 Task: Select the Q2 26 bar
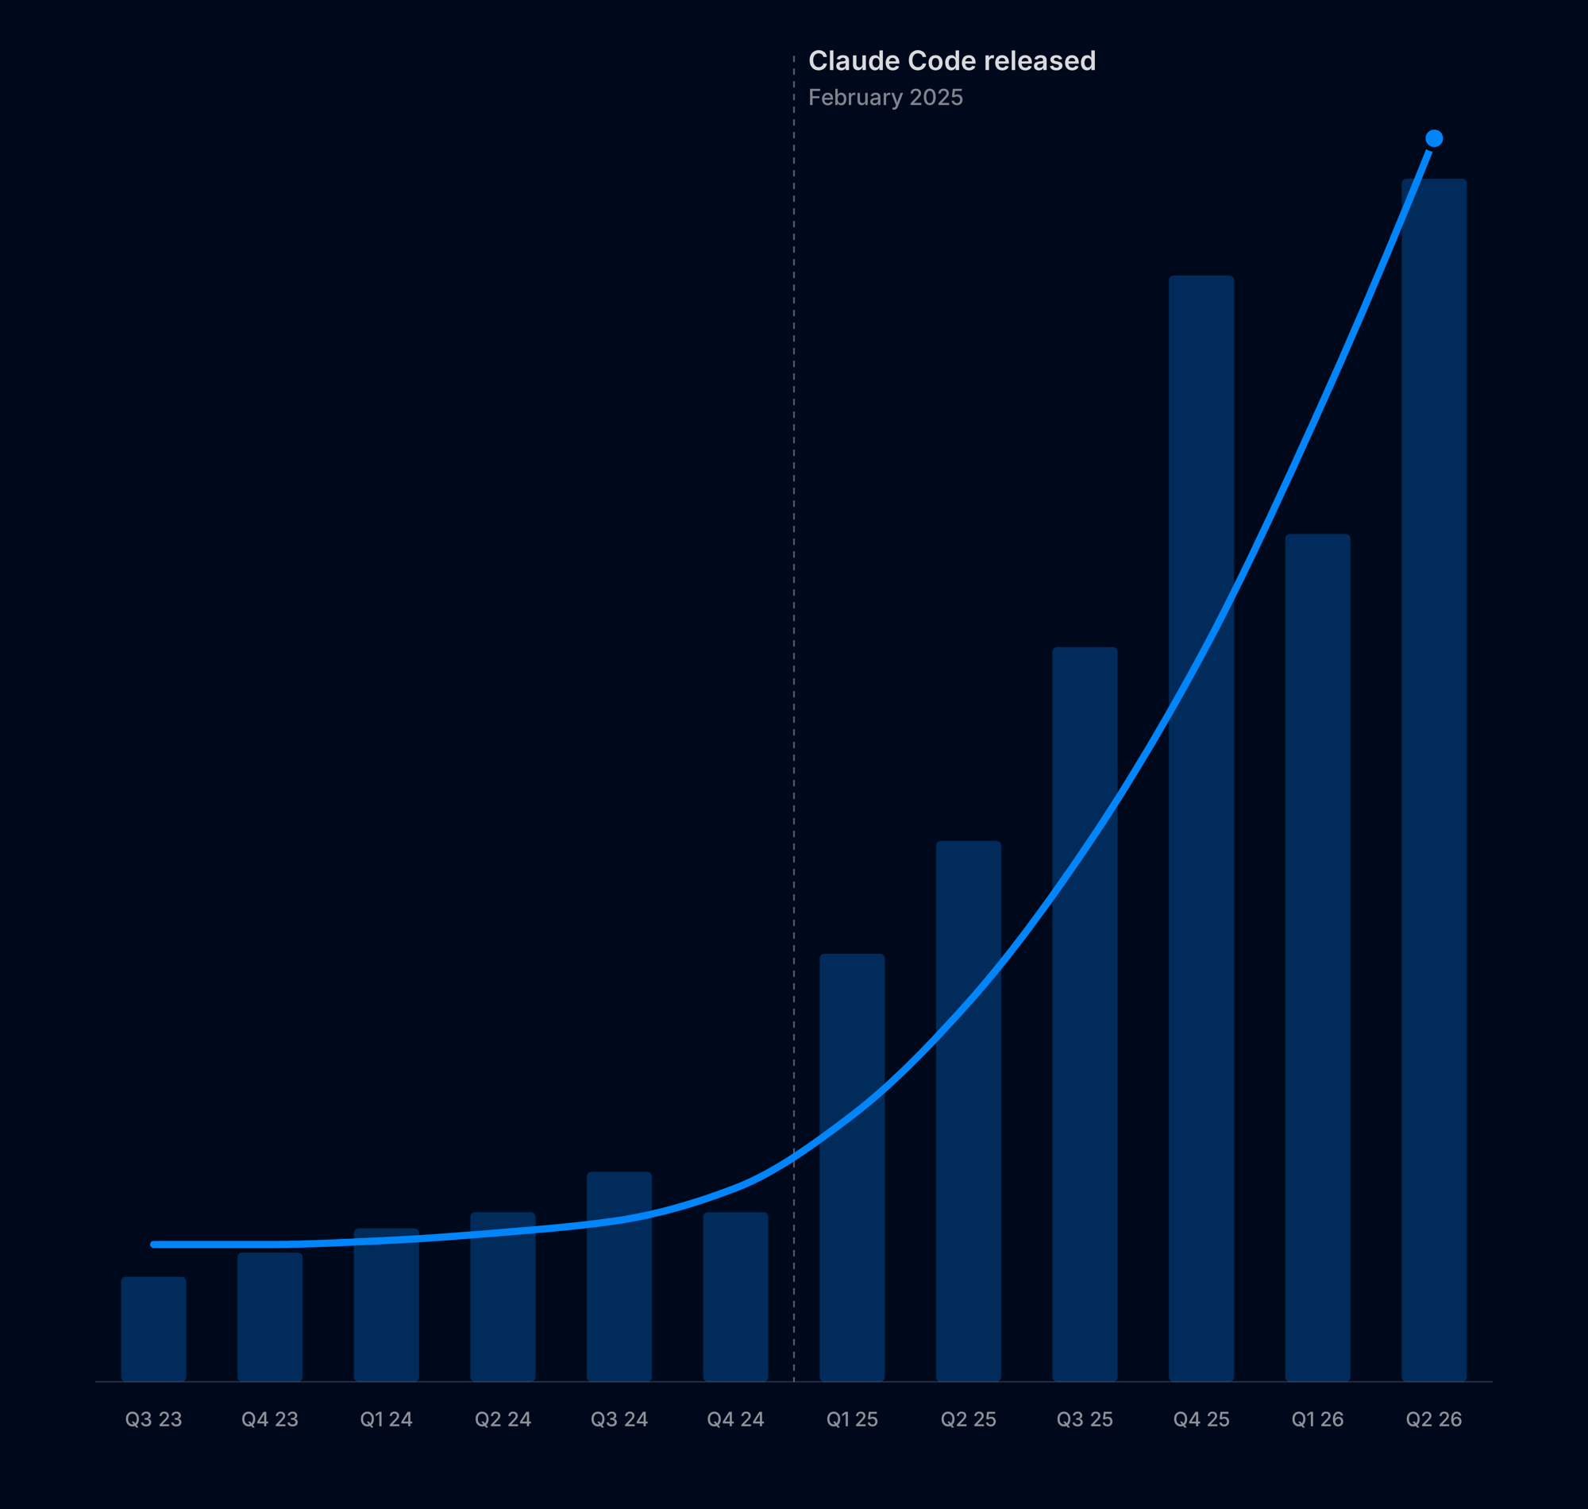pos(1435,780)
